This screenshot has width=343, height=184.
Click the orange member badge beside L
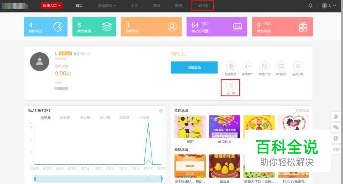tap(65, 53)
